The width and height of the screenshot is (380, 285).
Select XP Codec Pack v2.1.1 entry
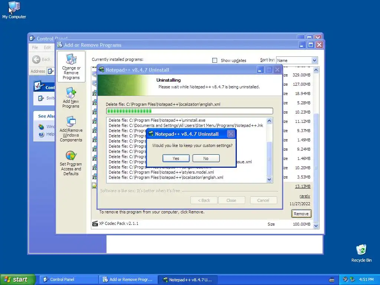tap(201, 224)
